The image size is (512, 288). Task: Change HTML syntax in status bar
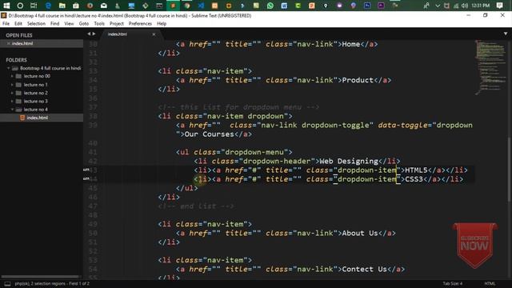point(490,283)
